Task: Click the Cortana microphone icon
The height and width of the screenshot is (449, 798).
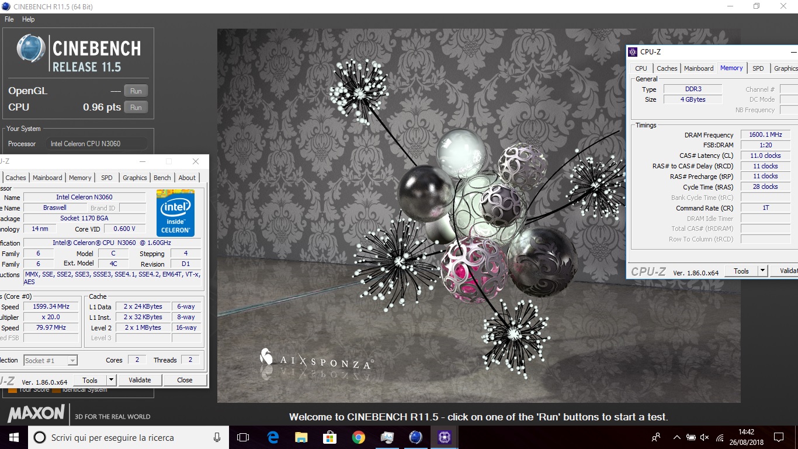Action: (217, 437)
